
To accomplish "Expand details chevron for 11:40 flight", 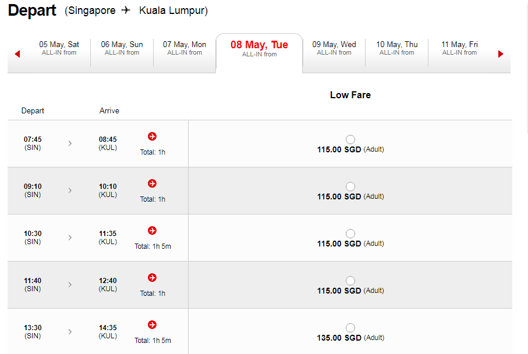I will click(70, 284).
